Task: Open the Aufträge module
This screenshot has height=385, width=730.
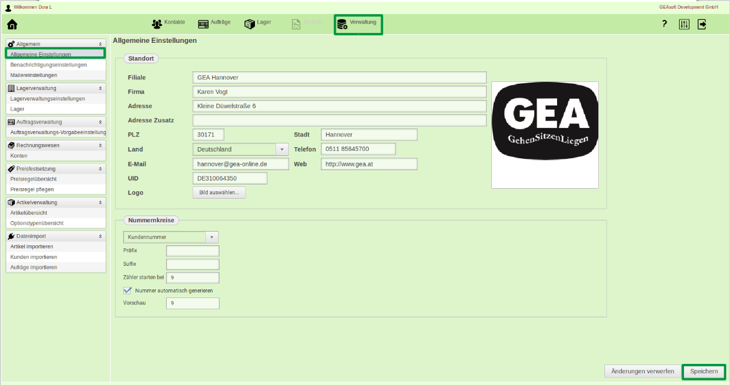Action: [x=215, y=23]
